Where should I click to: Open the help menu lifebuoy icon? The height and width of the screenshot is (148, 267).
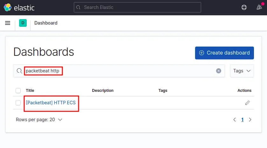(x=244, y=7)
